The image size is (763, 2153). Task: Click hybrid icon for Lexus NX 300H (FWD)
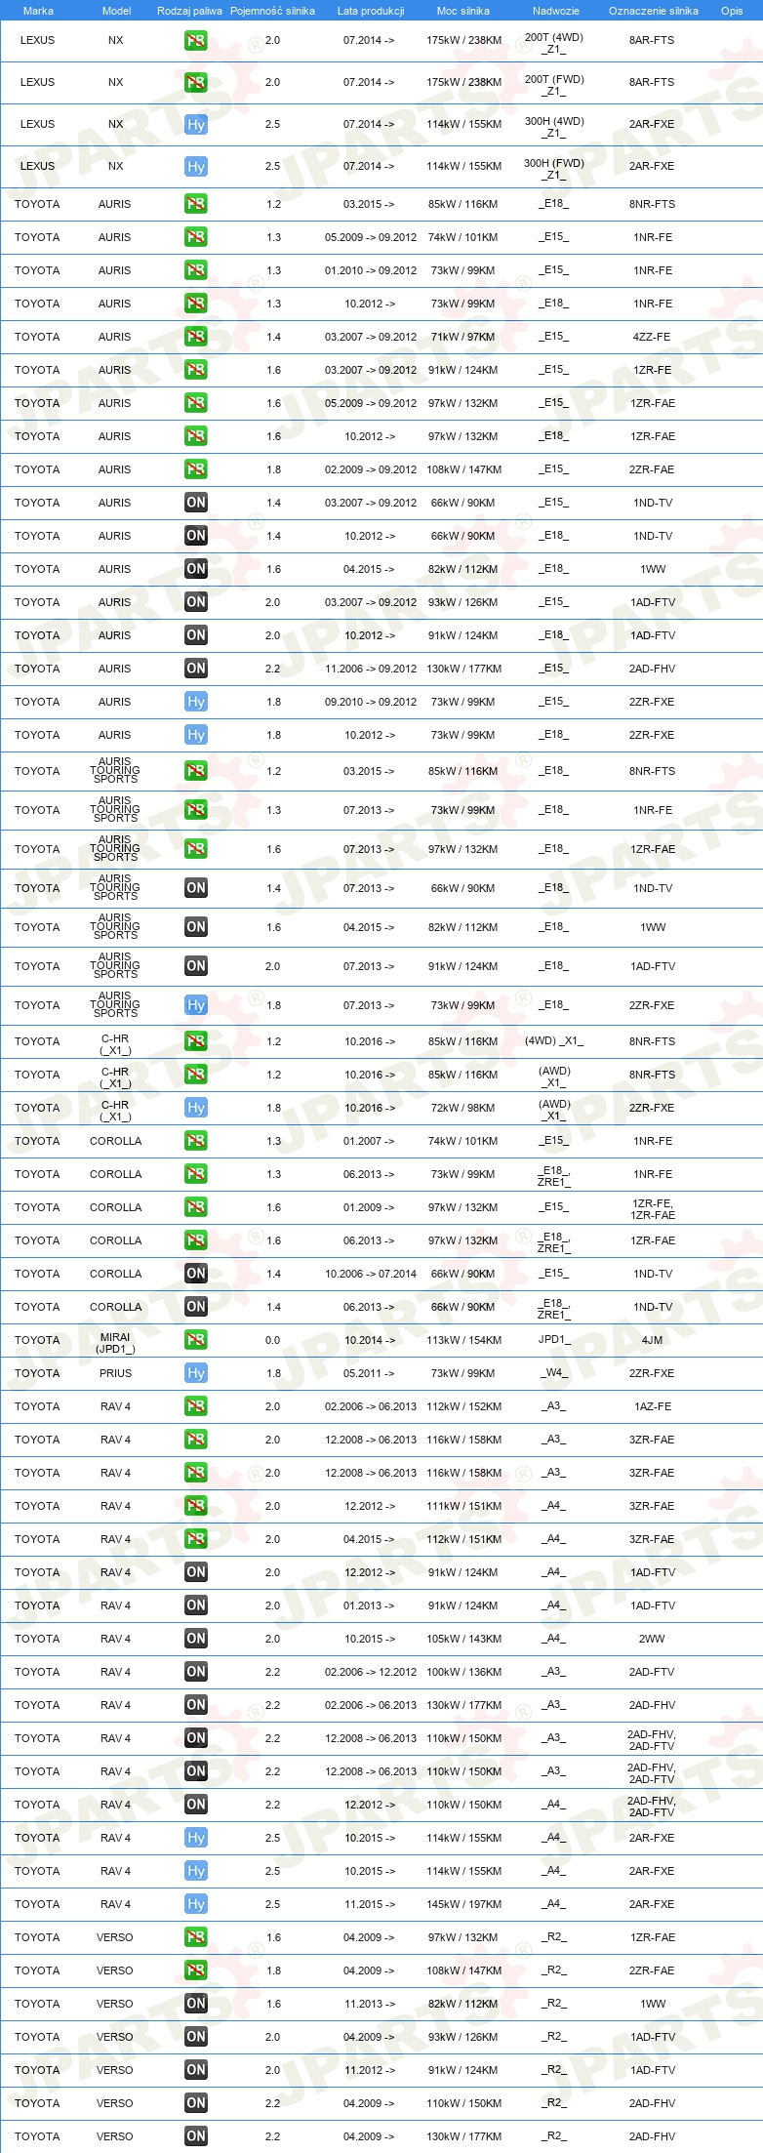[x=196, y=167]
